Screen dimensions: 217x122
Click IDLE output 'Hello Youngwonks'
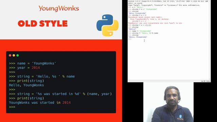137,13
